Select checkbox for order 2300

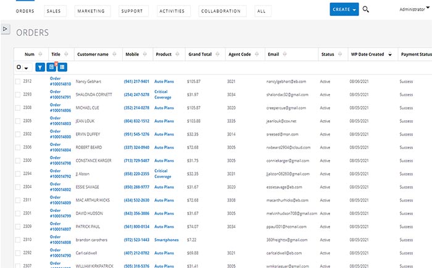point(18,161)
